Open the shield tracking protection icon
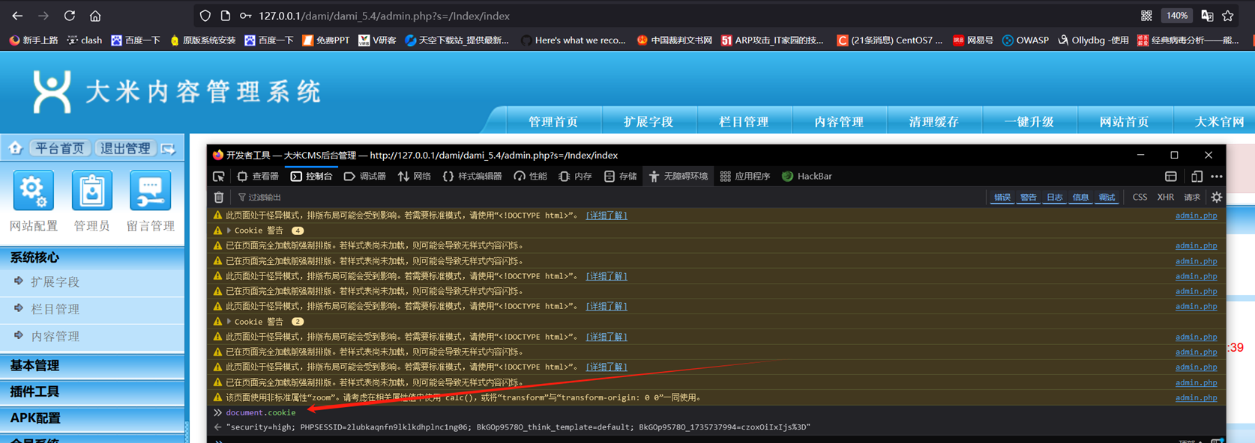 point(205,16)
